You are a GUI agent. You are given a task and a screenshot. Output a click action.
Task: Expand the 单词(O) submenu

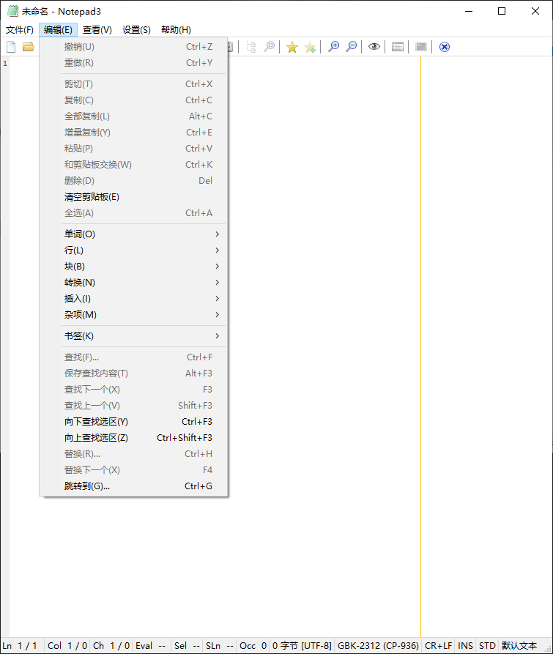[x=133, y=234]
